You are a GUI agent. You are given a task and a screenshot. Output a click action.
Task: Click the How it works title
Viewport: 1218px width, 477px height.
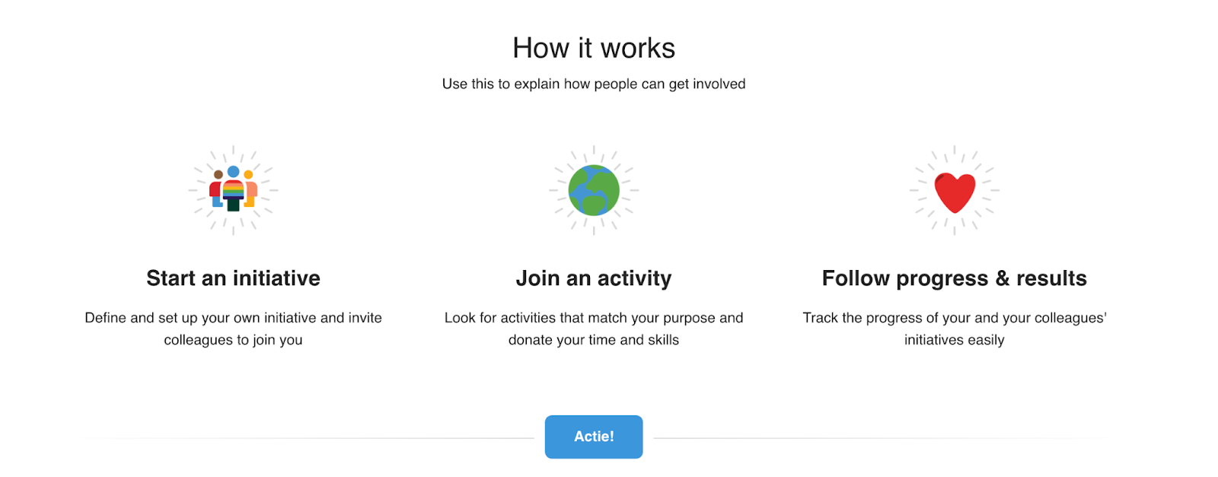click(x=594, y=48)
